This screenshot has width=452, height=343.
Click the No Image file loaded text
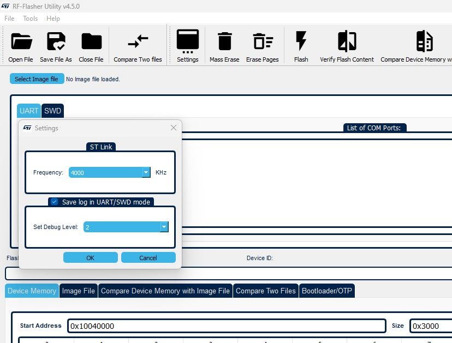[x=93, y=79]
